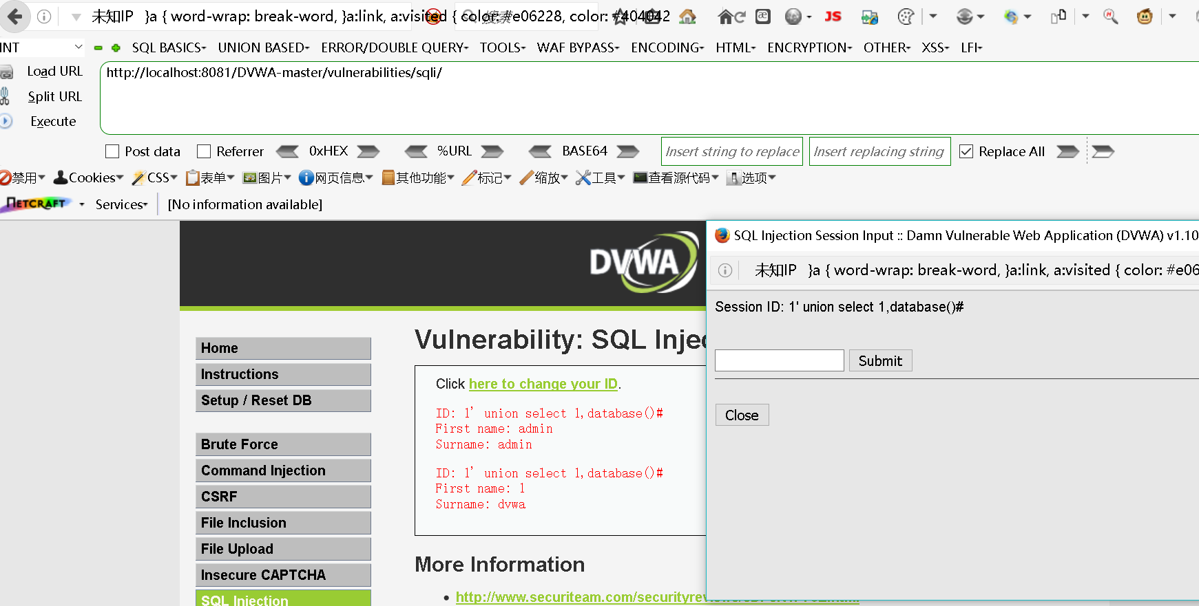Image resolution: width=1199 pixels, height=606 pixels.
Task: Click the ae character encoding toolbar icon
Action: pyautogui.click(x=763, y=17)
